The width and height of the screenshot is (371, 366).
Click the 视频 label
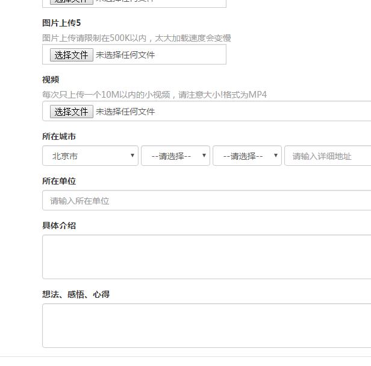(51, 80)
